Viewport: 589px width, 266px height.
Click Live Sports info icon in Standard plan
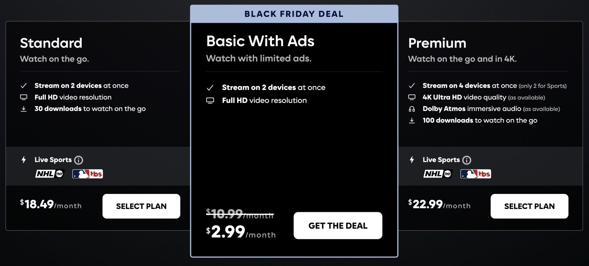79,160
